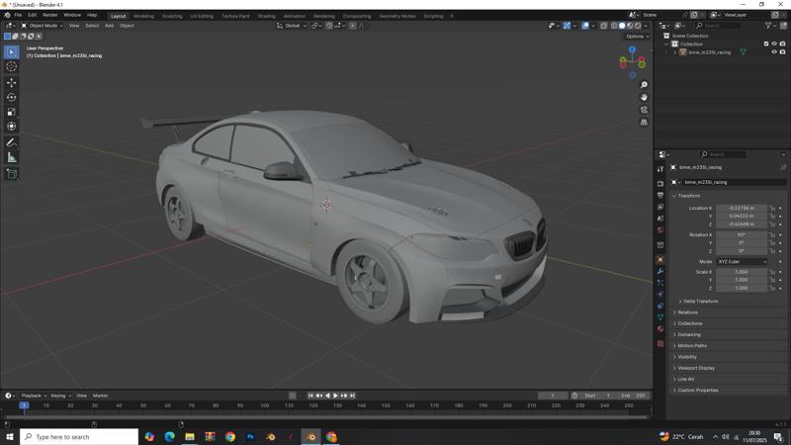This screenshot has width=791, height=445.
Task: Select the Scale tool
Action: point(12,112)
